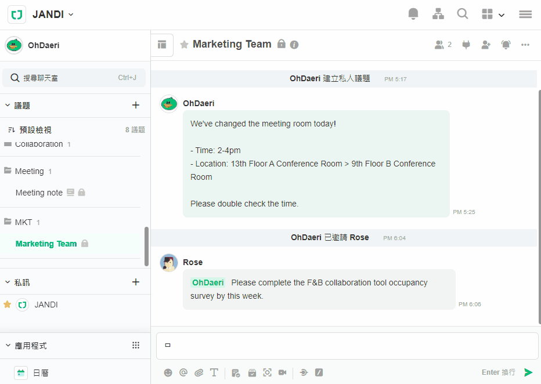This screenshot has width=541, height=384.
Task: Start a video meeting via camera icon
Action: (x=283, y=372)
